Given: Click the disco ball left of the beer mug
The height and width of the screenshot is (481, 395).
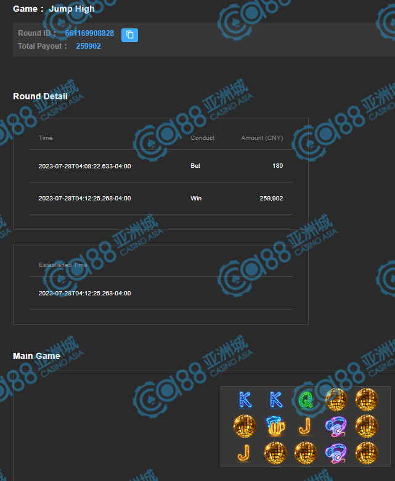Looking at the screenshot, I should (x=245, y=426).
